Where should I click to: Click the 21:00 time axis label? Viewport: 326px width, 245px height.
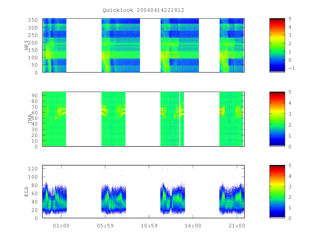237,225
